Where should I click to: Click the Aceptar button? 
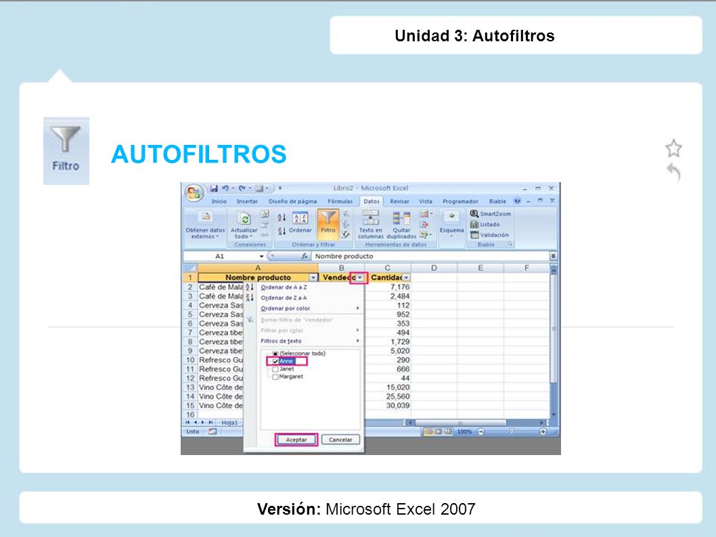[296, 439]
